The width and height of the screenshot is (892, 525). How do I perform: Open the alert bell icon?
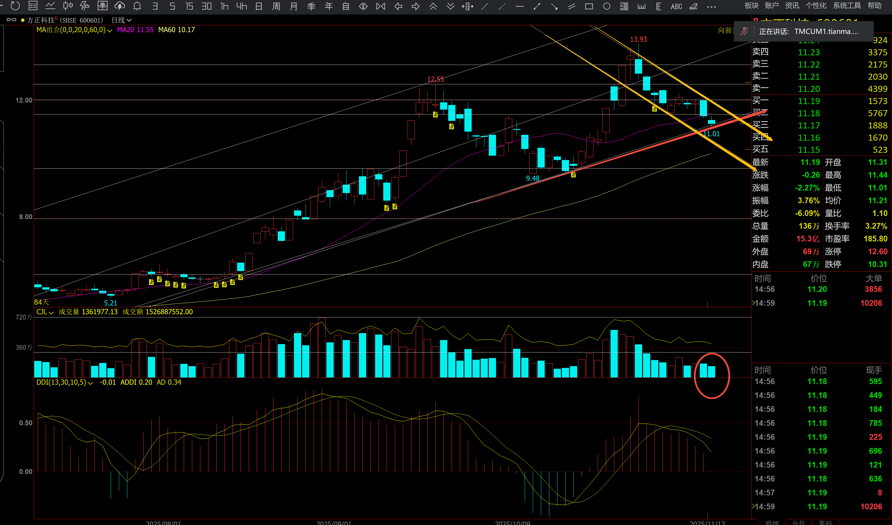(x=137, y=6)
